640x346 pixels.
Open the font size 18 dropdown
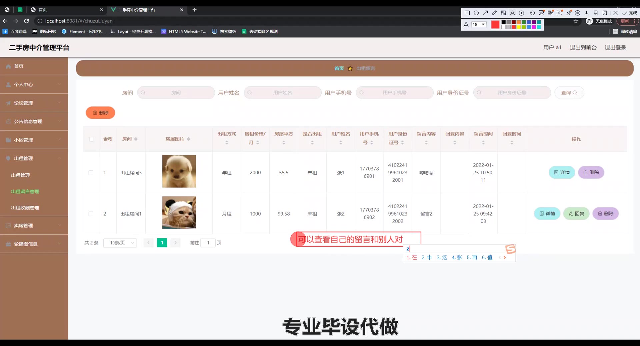(x=479, y=25)
